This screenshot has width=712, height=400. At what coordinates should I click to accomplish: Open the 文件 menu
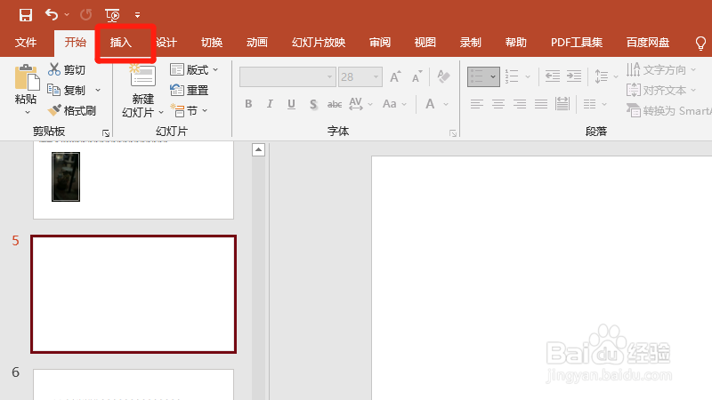click(x=26, y=43)
